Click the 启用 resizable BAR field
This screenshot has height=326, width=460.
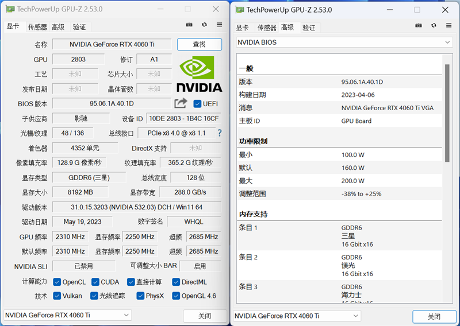tap(200, 266)
